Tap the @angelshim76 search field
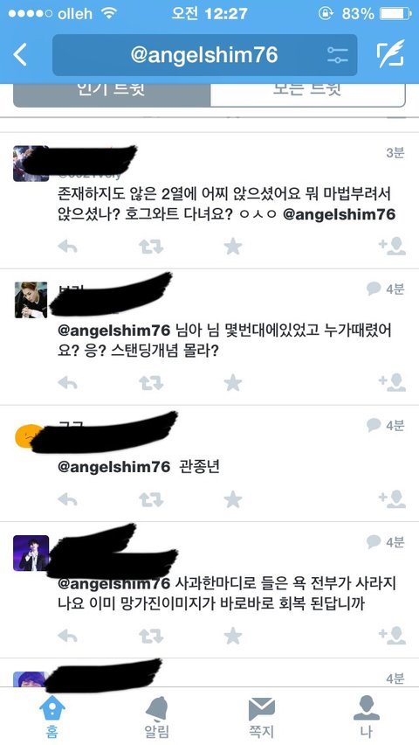This screenshot has width=419, height=745. point(204,55)
